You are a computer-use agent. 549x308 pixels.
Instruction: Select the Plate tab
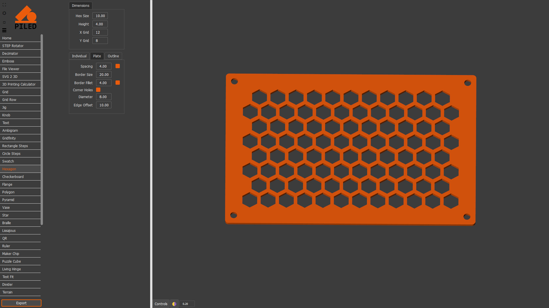pos(97,56)
